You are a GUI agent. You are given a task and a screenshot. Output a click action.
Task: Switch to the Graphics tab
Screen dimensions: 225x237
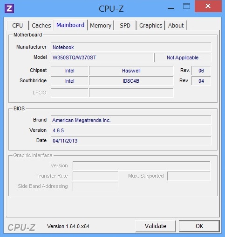tap(150, 25)
